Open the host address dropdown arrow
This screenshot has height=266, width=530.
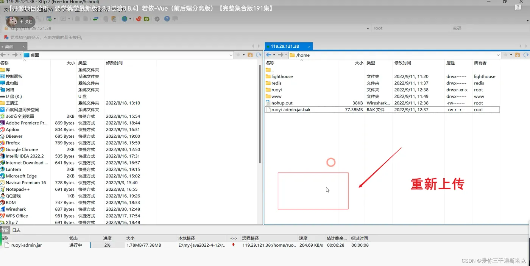368,28
